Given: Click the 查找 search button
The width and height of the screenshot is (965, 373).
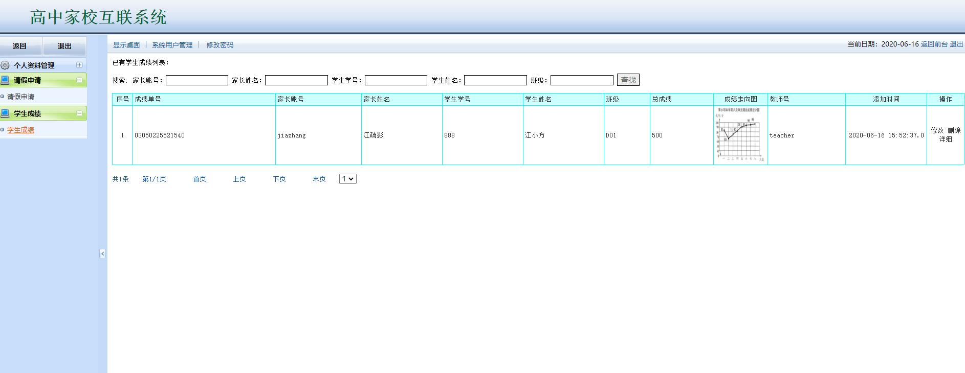Looking at the screenshot, I should [628, 80].
